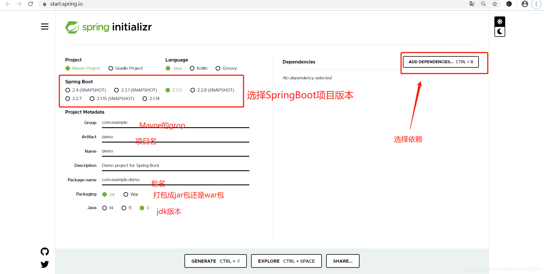Click the site lock icon
Image resolution: width=544 pixels, height=274 pixels.
pos(44,4)
